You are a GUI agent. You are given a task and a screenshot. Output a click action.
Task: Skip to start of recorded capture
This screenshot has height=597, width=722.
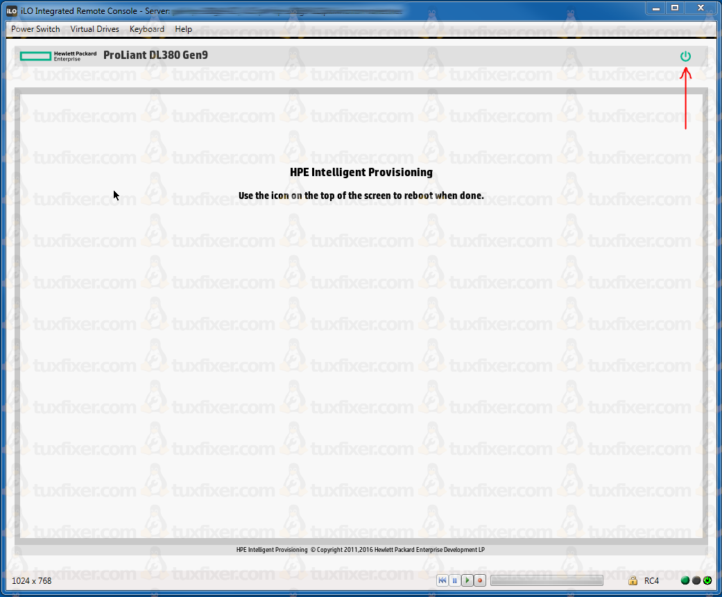click(442, 580)
